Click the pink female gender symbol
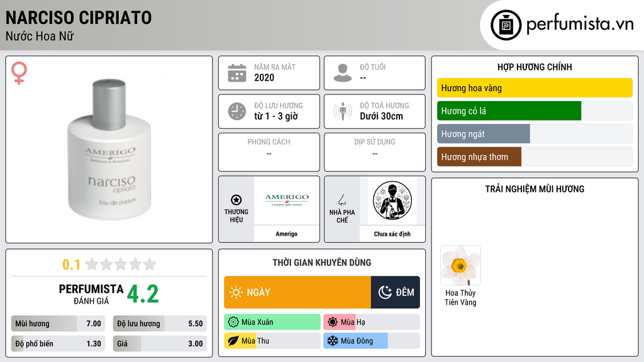Viewport: 644px width, 362px height. click(x=19, y=73)
